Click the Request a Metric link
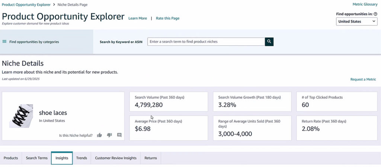381x167 pixels. coord(363,79)
